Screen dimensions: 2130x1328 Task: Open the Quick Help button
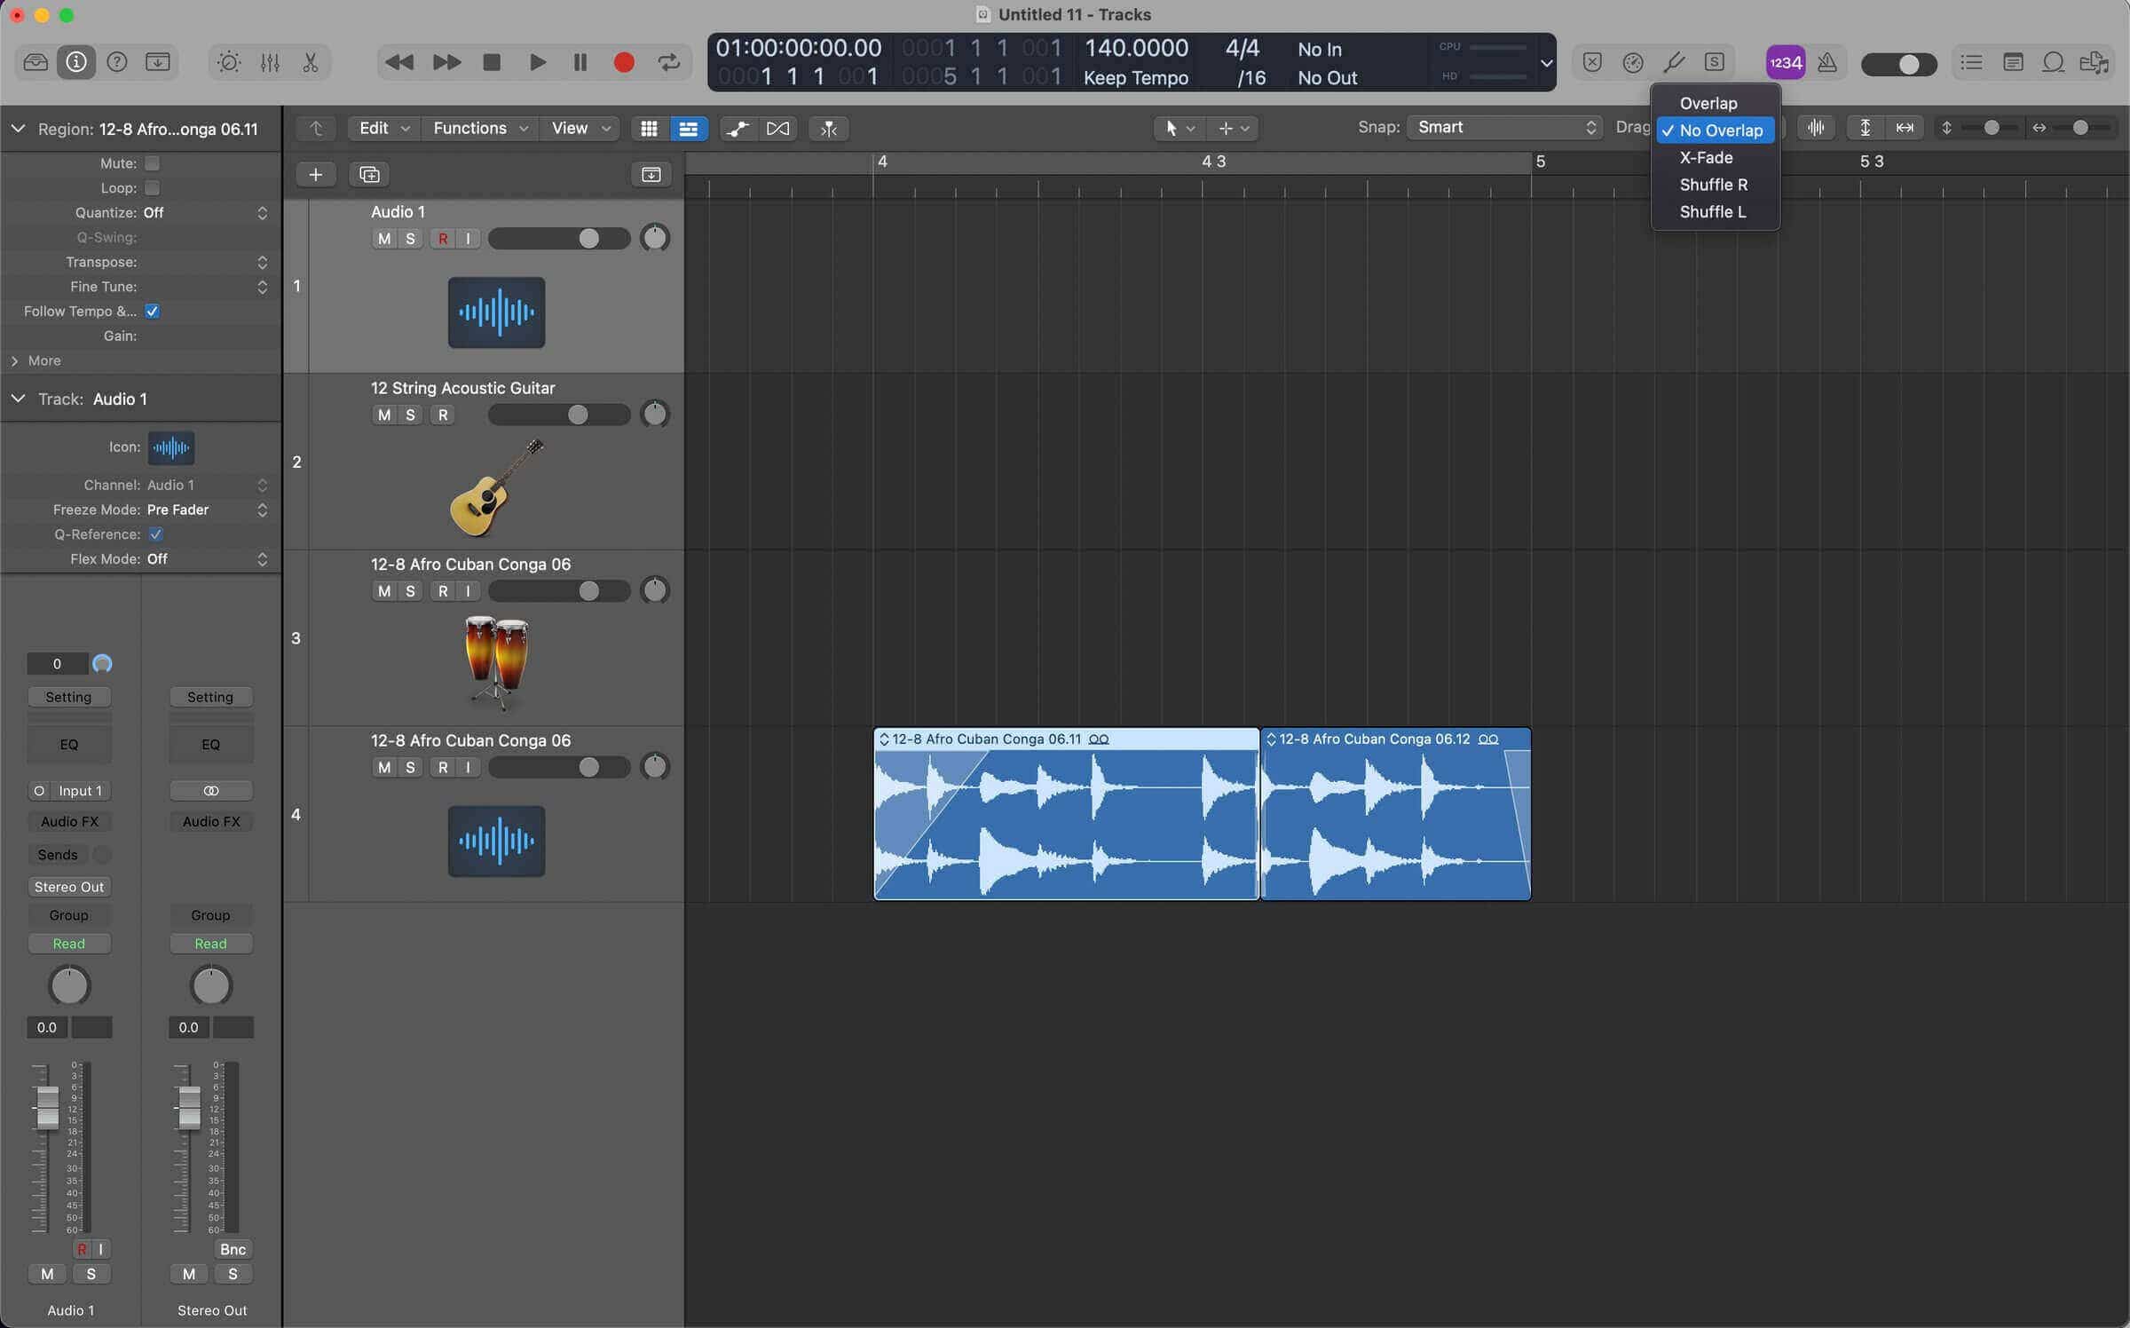coord(117,62)
